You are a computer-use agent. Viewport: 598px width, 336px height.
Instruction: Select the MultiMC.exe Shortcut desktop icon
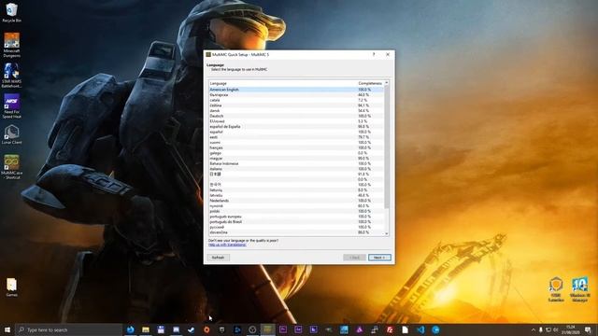[12, 167]
